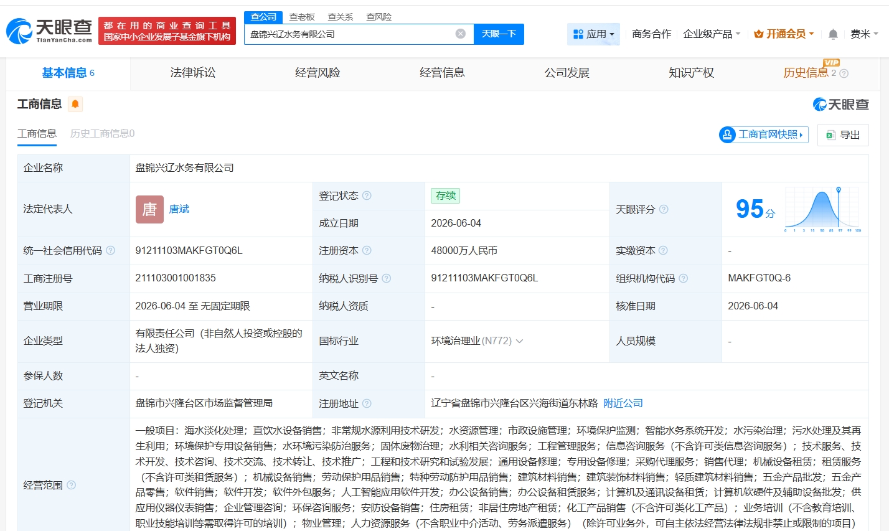Select the 查关系 search tab

(x=341, y=17)
